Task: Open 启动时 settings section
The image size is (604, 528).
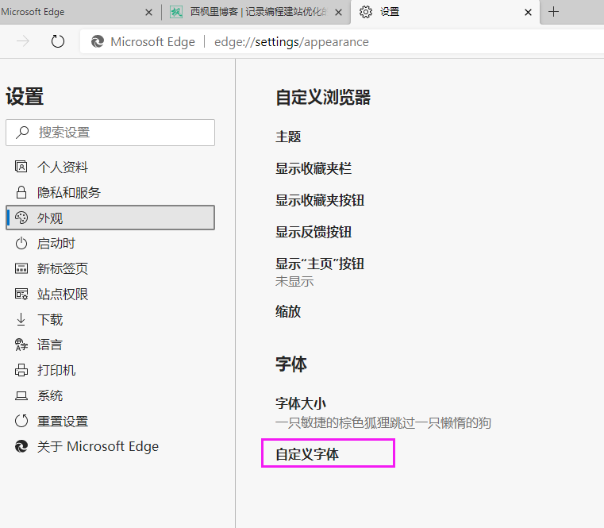Action: [110, 243]
